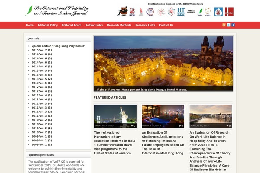Open journal 2012 Vol. 4 (3)

click(42, 91)
